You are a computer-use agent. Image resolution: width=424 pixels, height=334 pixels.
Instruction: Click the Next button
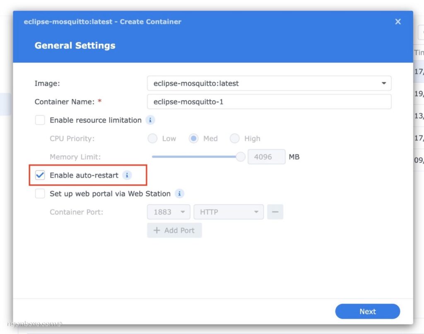368,311
